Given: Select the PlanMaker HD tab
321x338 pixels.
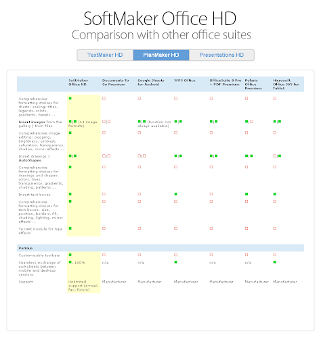Looking at the screenshot, I should coord(161,55).
